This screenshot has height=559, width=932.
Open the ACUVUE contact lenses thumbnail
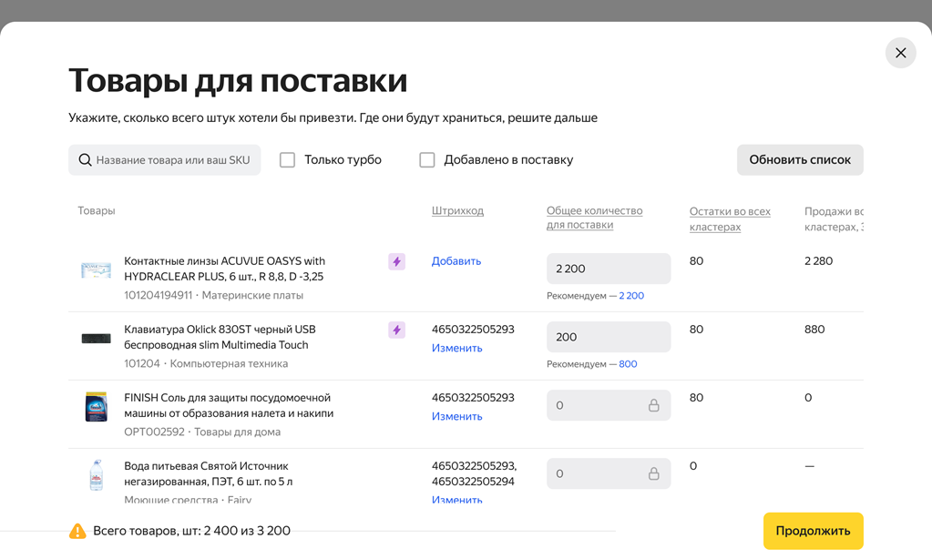tap(96, 269)
